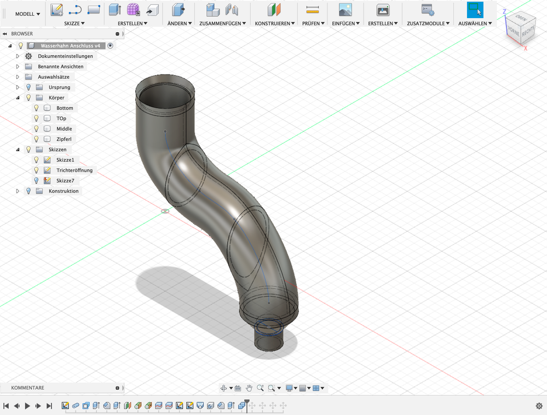Toggle Konstruktion folder visibility bulb
Viewport: 547px width, 415px height.
pyautogui.click(x=28, y=191)
